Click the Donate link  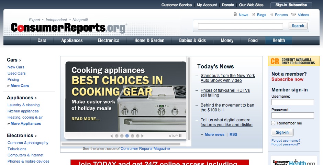228,5
